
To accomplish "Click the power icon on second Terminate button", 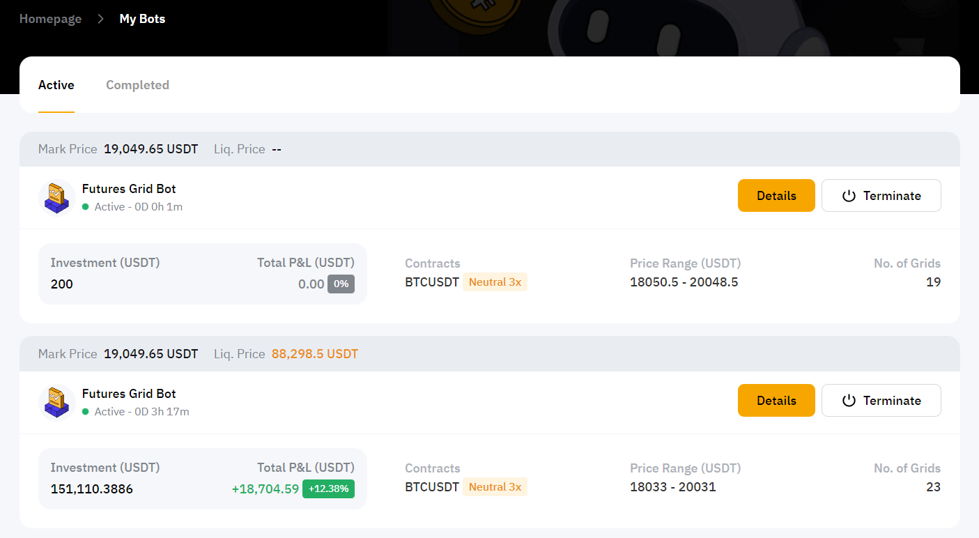I will (x=849, y=401).
